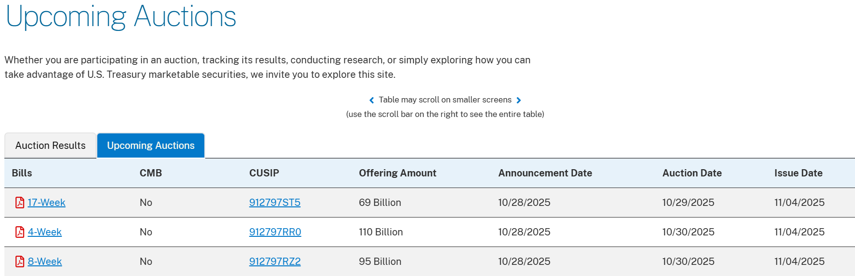Open the 4-Week PDF icon
Image resolution: width=855 pixels, height=276 pixels.
click(x=20, y=232)
